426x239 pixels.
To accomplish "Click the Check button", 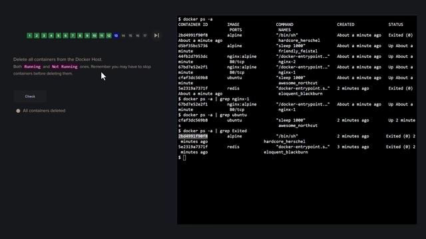I will (x=30, y=96).
